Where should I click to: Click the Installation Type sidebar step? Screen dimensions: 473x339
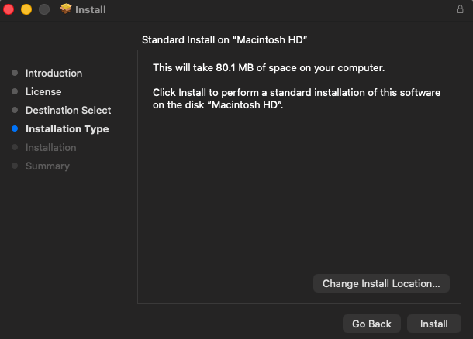pyautogui.click(x=67, y=129)
